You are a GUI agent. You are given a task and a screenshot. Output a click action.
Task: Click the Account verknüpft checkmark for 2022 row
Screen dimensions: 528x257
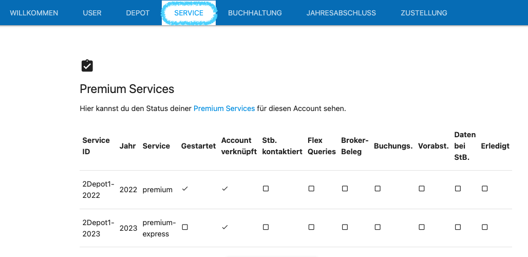[x=225, y=189]
